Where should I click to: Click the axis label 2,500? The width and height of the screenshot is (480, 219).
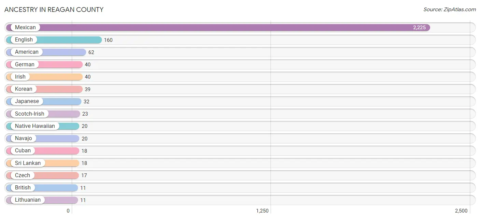point(461,211)
